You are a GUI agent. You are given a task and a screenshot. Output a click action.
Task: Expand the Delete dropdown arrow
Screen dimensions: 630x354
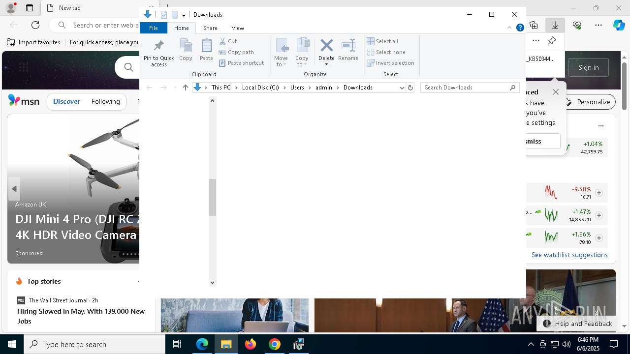326,64
